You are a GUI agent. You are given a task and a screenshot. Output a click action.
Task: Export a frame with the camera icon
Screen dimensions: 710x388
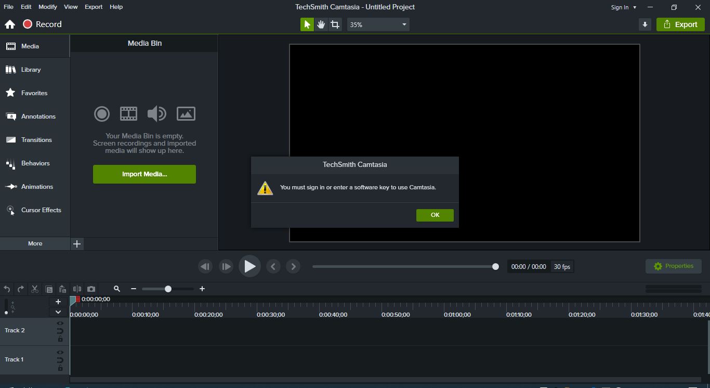(91, 289)
